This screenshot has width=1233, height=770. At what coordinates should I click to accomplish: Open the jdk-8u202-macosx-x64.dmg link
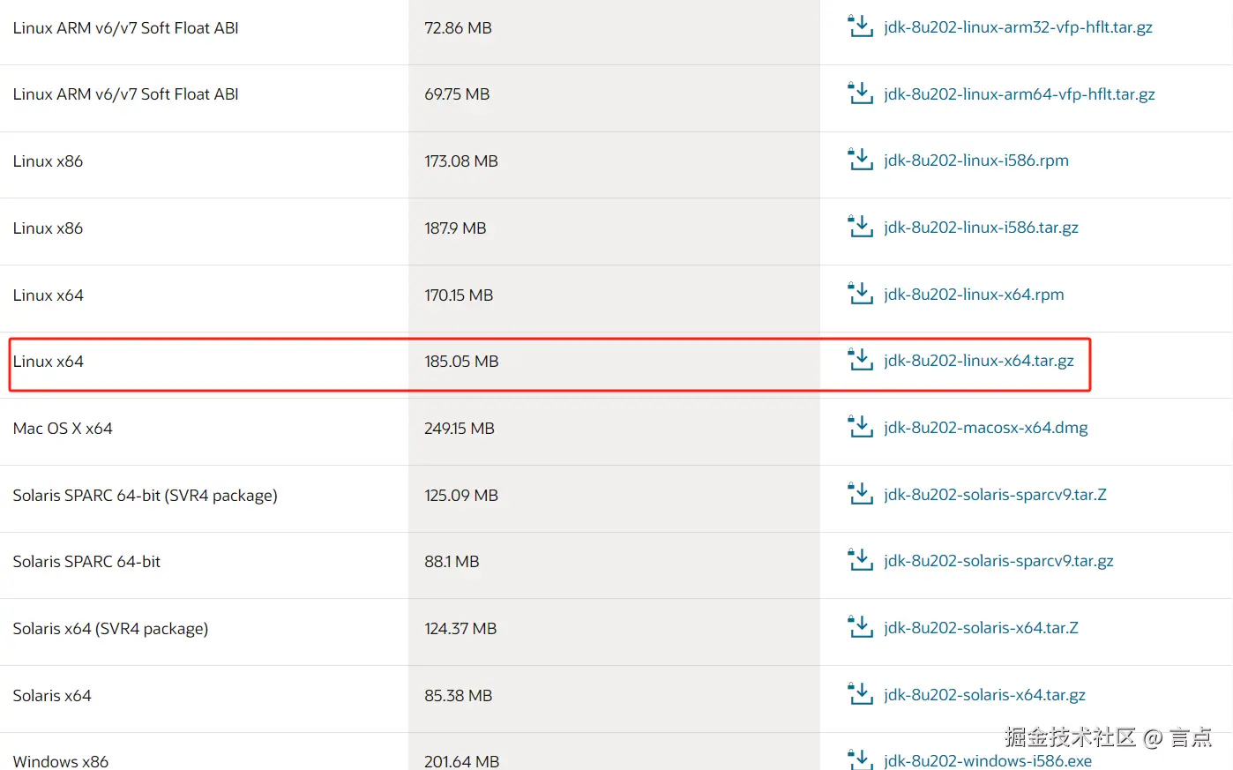coord(986,428)
